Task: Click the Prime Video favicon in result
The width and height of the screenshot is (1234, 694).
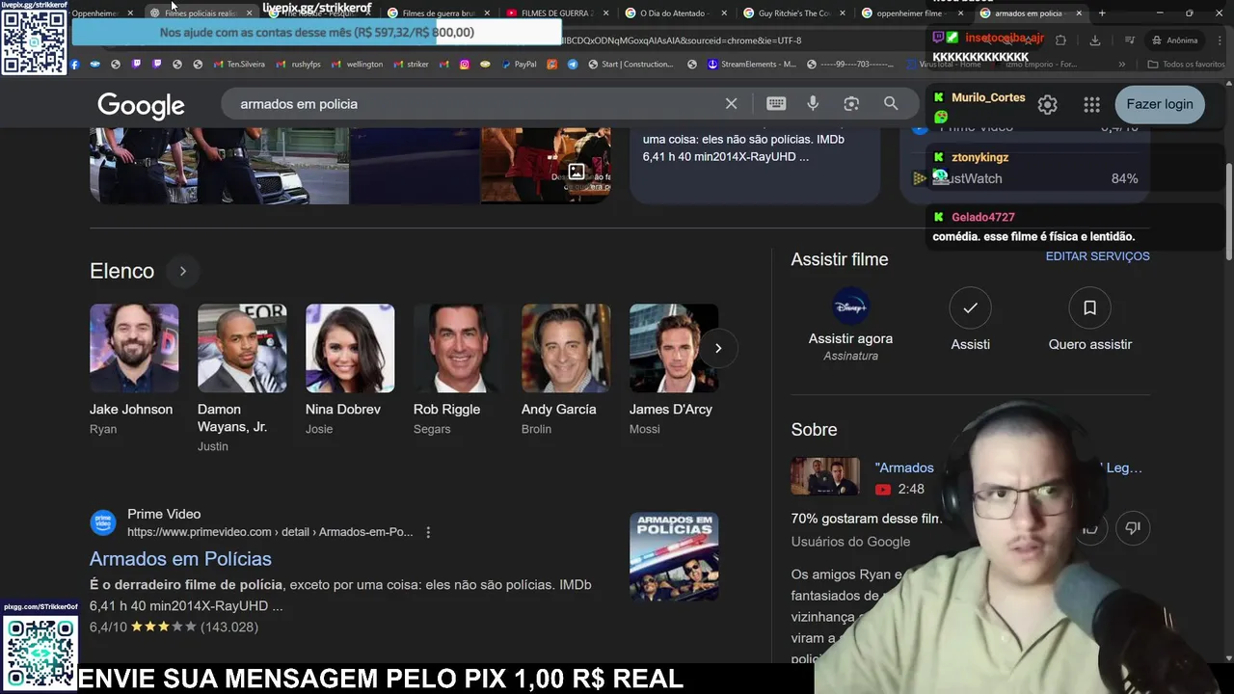Action: [103, 522]
